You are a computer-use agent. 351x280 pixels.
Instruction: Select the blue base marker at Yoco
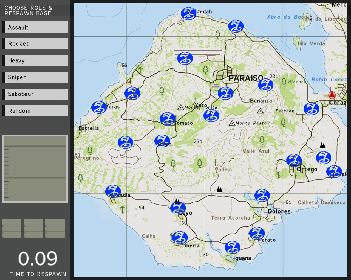[211, 115]
